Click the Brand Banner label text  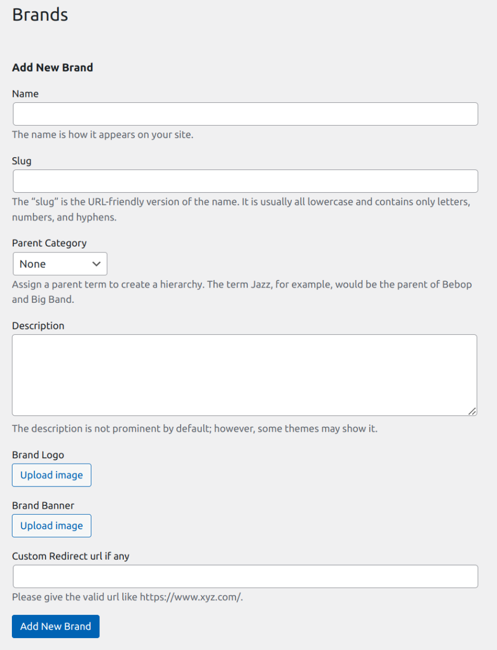[x=43, y=505]
